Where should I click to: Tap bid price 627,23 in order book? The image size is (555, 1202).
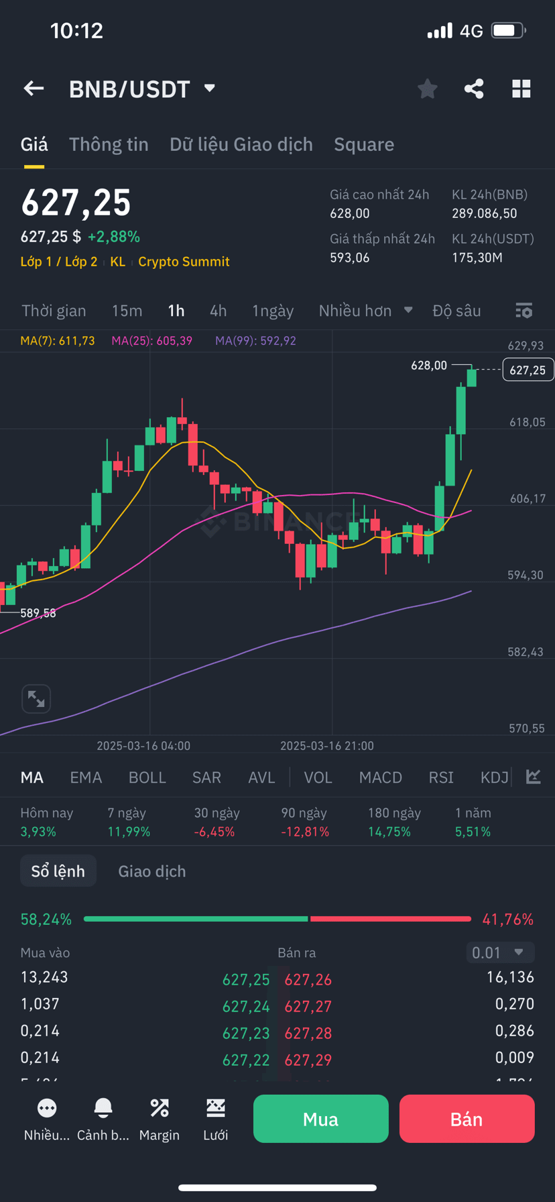(x=246, y=1033)
